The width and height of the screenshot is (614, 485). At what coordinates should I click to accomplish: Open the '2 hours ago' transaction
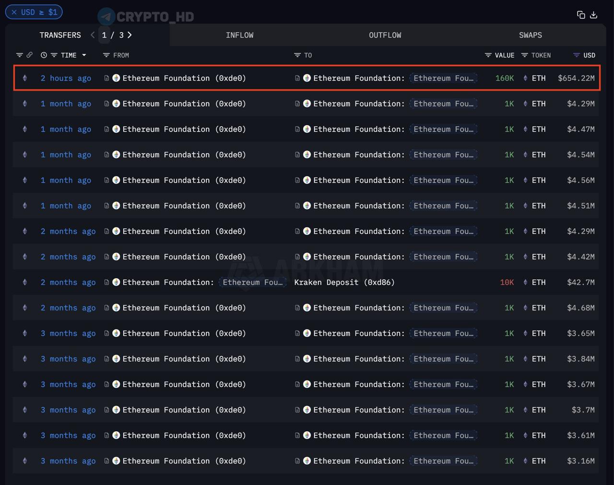coord(66,78)
